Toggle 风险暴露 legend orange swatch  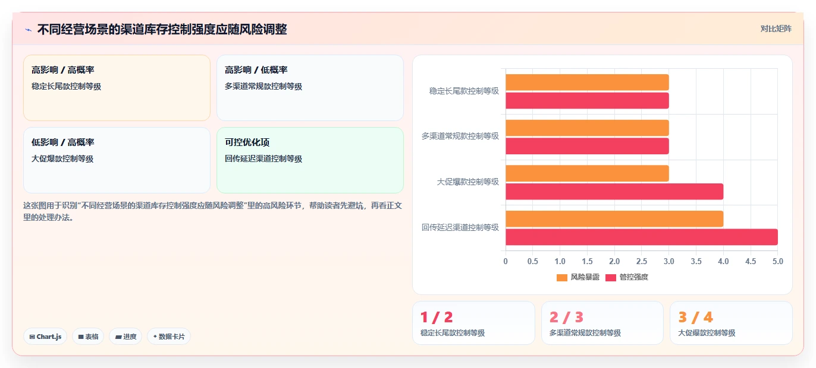(562, 277)
